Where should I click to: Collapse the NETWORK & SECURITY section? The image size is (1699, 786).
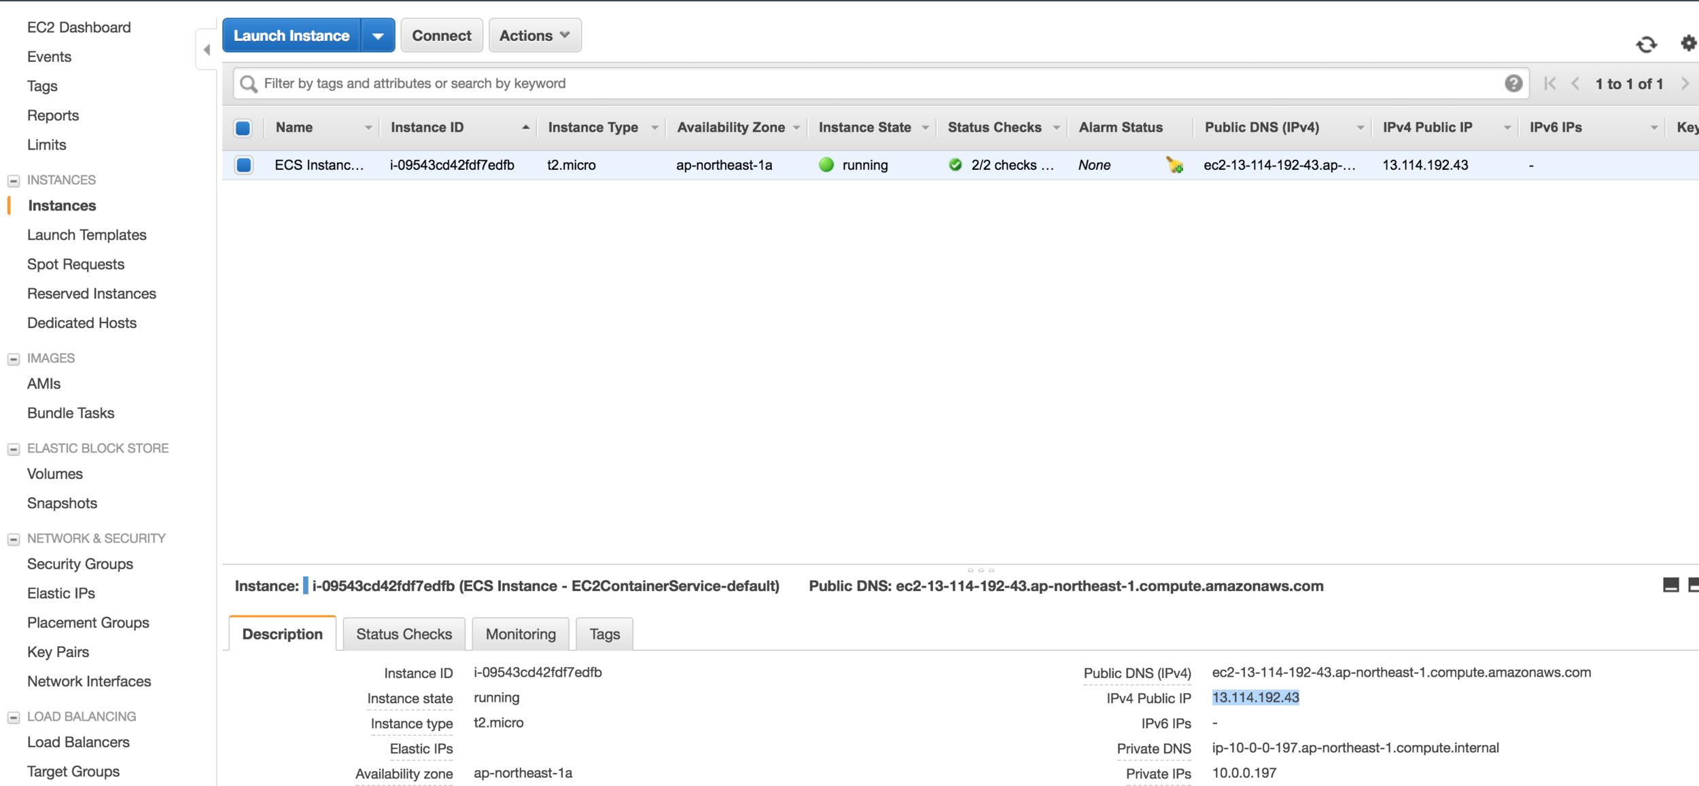point(14,539)
